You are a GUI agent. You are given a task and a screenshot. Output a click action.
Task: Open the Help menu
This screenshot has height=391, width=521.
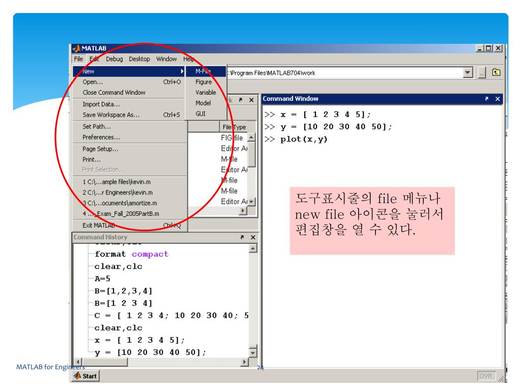click(x=188, y=59)
